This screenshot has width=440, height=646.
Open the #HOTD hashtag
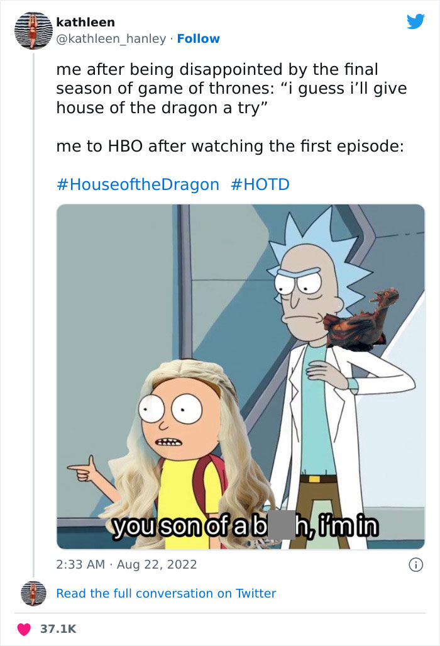click(x=260, y=184)
